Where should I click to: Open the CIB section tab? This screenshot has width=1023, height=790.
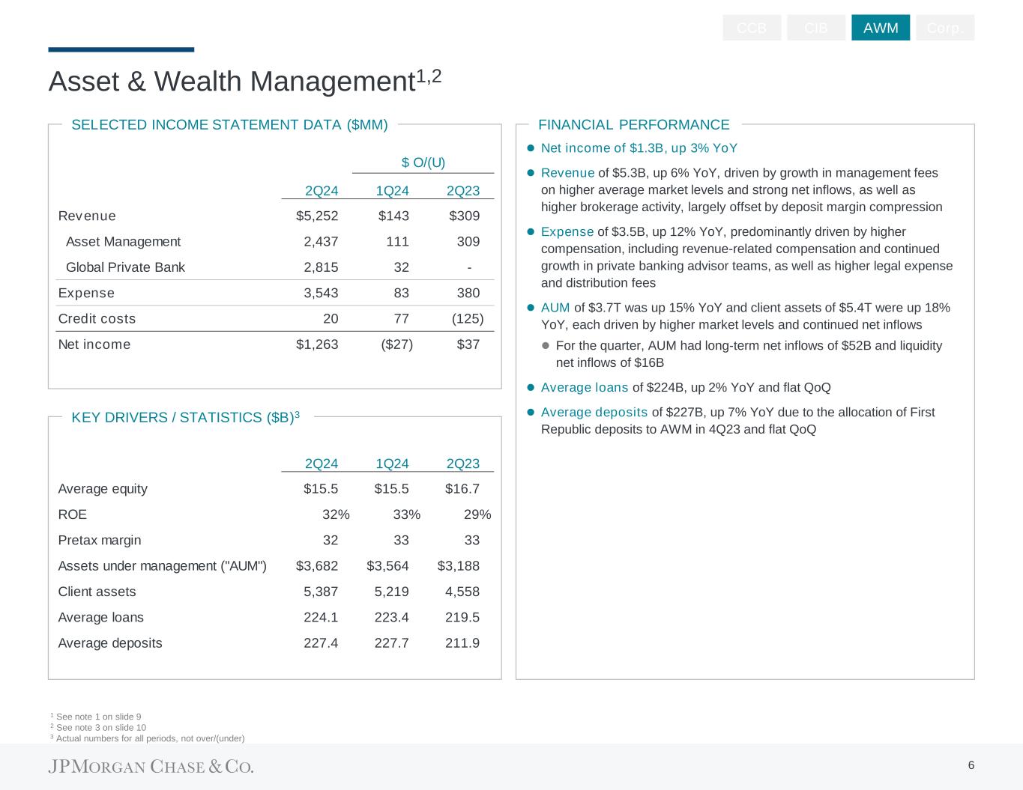(x=816, y=28)
